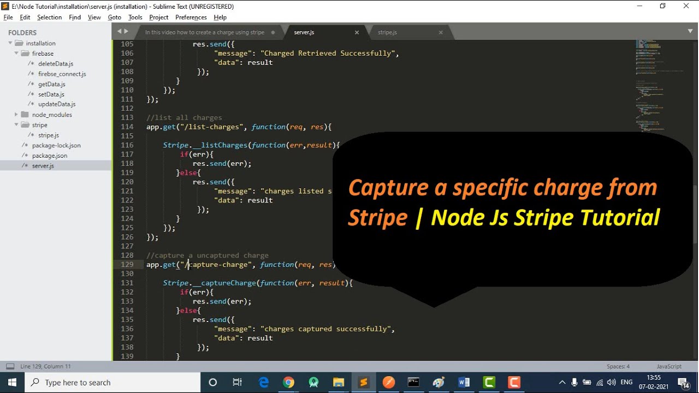Open the Tools menu
Image resolution: width=699 pixels, height=393 pixels.
point(135,17)
